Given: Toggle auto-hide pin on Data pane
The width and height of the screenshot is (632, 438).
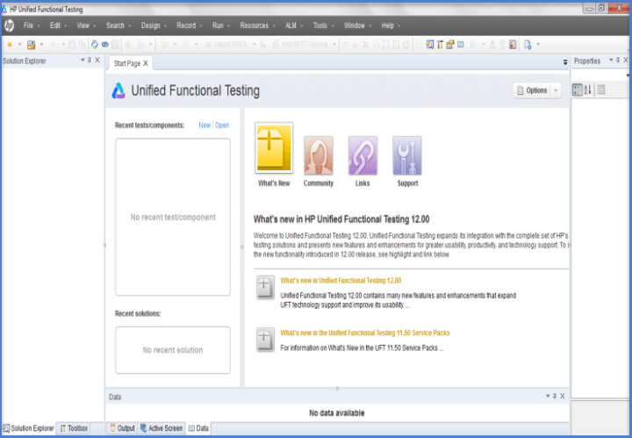Looking at the screenshot, I should (x=554, y=397).
